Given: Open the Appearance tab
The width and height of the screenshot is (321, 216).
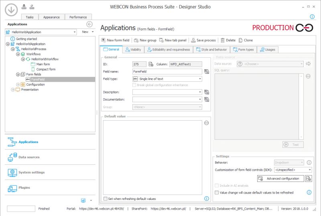Looking at the screenshot, I should [51, 17].
